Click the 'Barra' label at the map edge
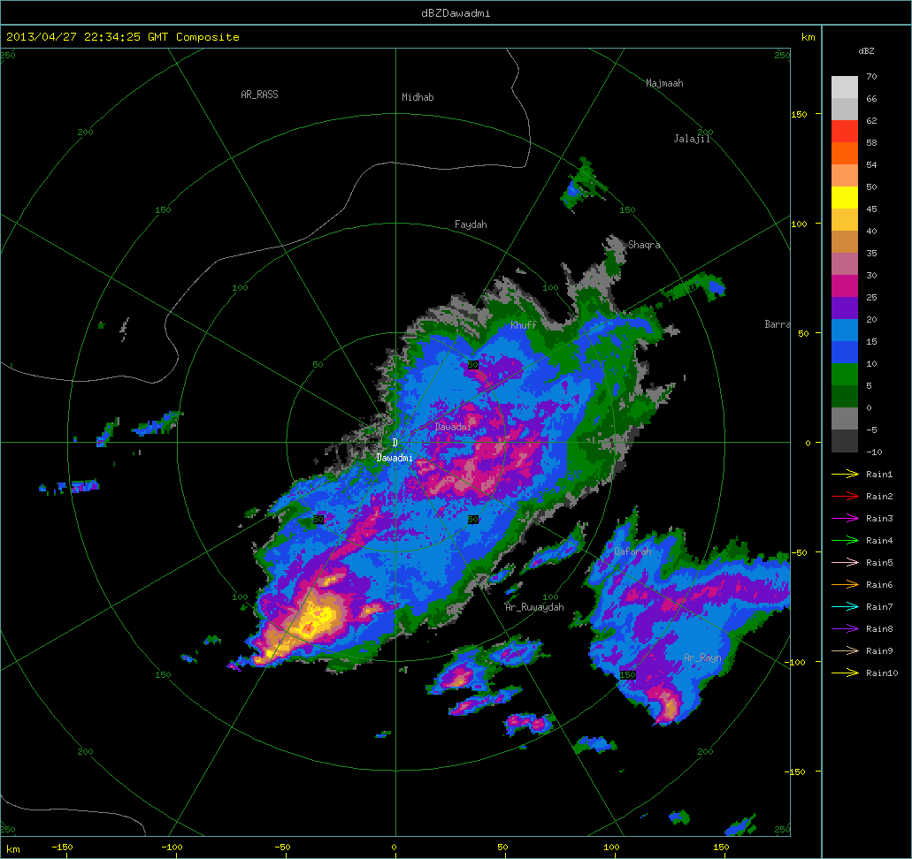Screen dimensions: 912x859 click(x=777, y=324)
